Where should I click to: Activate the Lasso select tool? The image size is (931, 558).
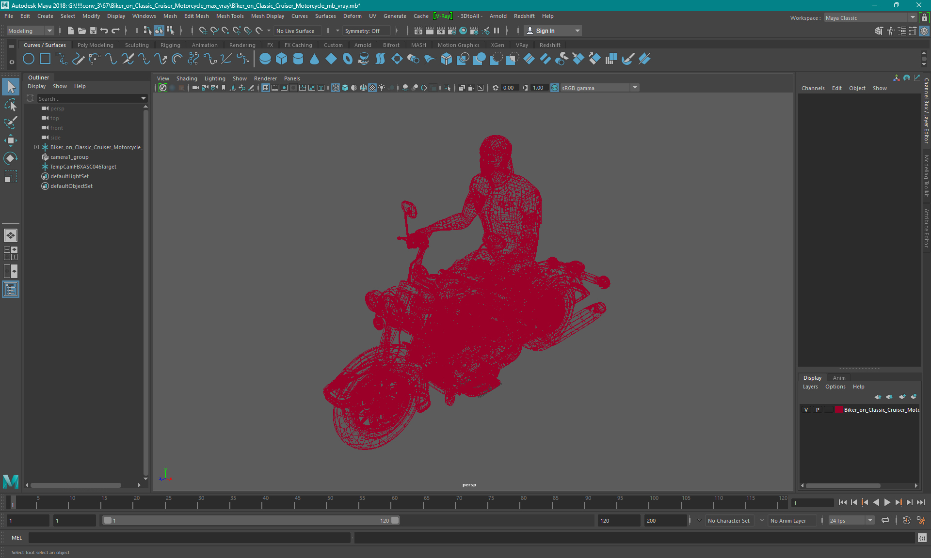pyautogui.click(x=11, y=105)
